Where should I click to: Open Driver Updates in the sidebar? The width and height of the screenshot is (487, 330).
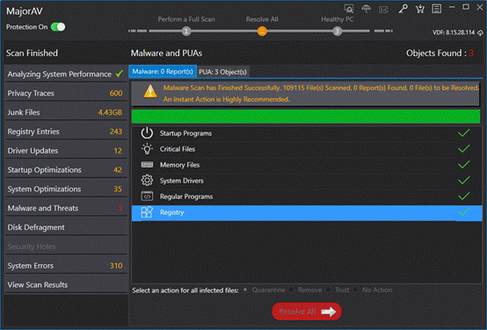66,151
